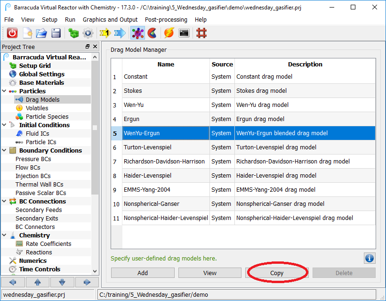Open the Graphics and Output menu
The image size is (386, 301).
(x=110, y=19)
